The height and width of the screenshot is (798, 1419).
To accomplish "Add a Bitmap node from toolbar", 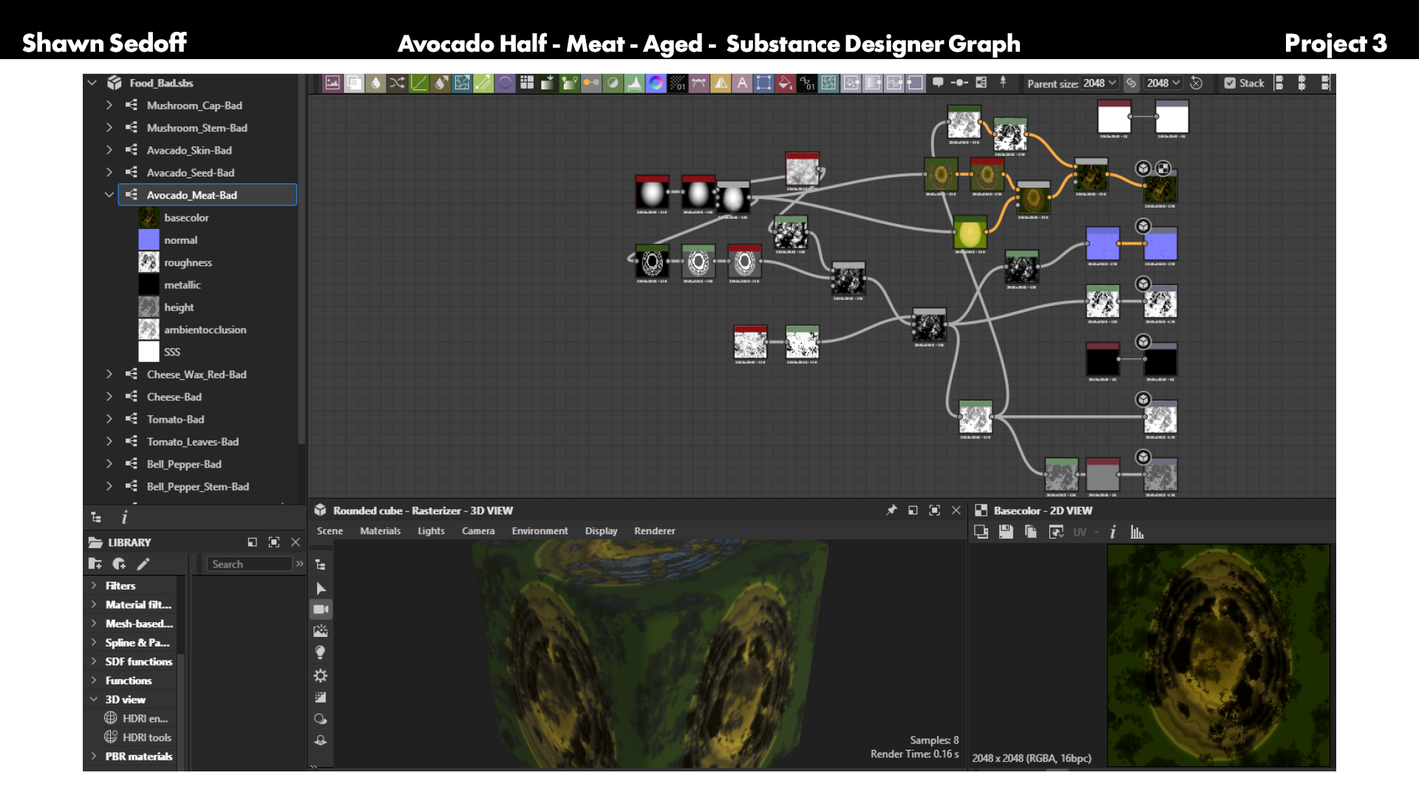I will [x=333, y=83].
